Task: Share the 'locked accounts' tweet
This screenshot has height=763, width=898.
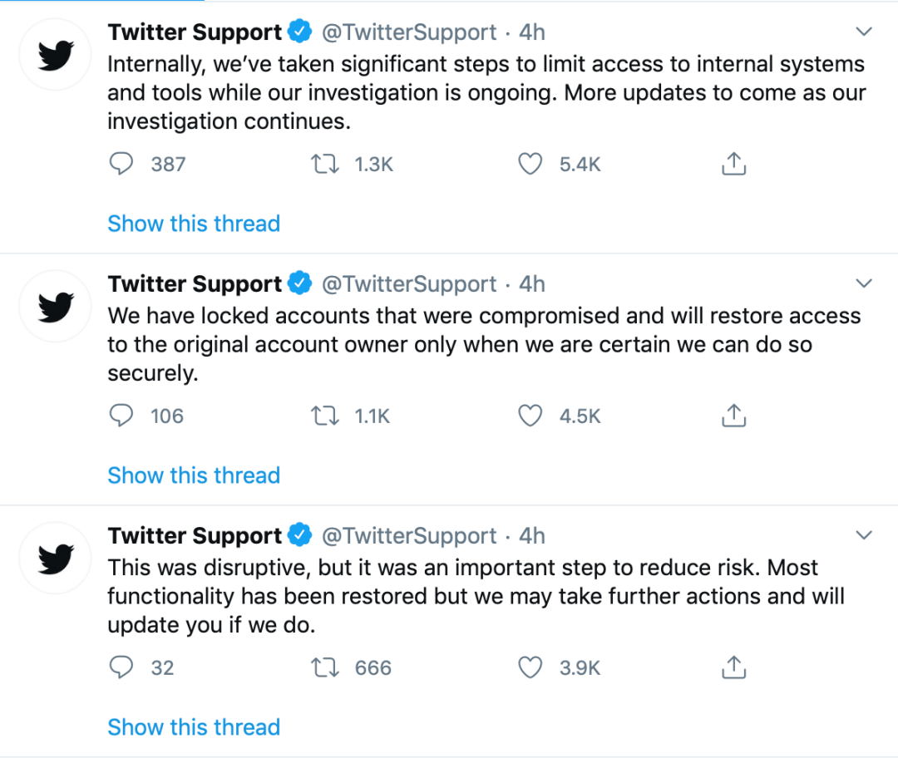Action: coord(733,416)
